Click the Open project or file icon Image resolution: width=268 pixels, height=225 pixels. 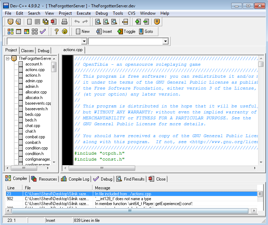click(18, 22)
